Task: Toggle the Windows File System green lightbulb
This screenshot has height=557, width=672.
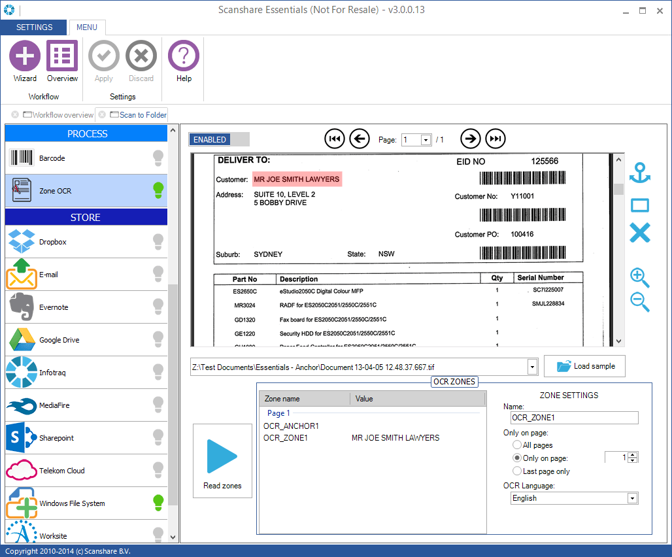Action: [158, 503]
